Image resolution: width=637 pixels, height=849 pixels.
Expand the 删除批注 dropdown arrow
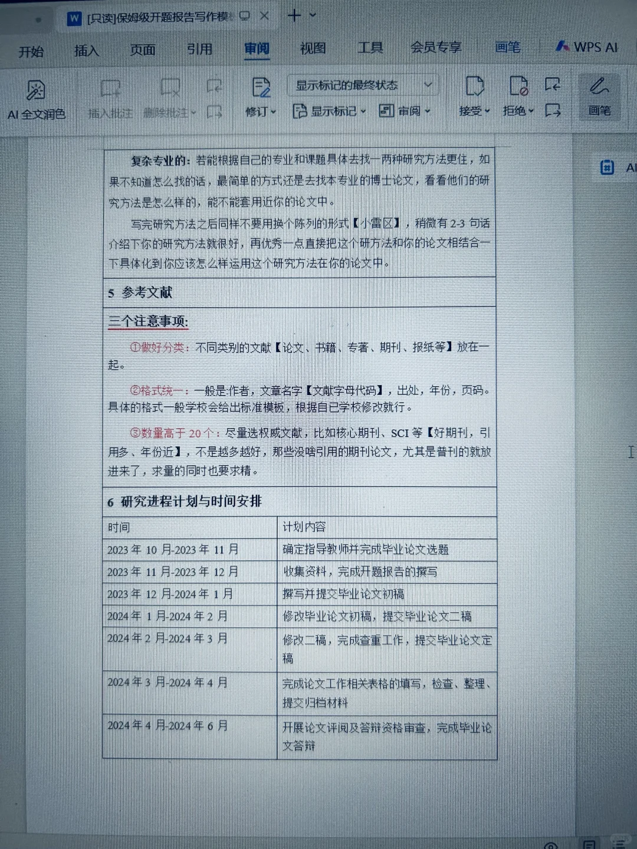tap(193, 113)
